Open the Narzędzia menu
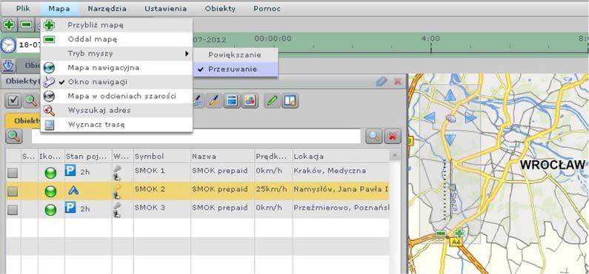 [107, 9]
